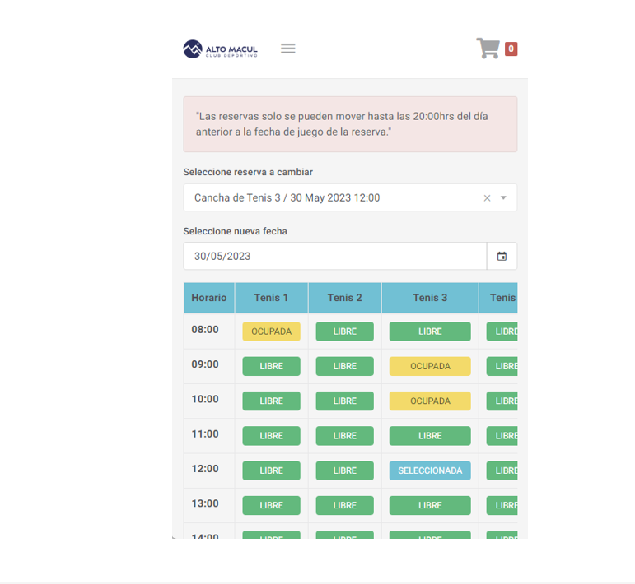Expand the reservation dropdown arrow
Viewport: 635px width, 584px height.
(503, 197)
